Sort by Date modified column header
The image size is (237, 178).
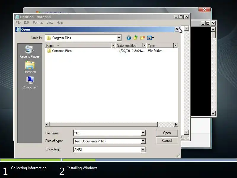pyautogui.click(x=129, y=46)
